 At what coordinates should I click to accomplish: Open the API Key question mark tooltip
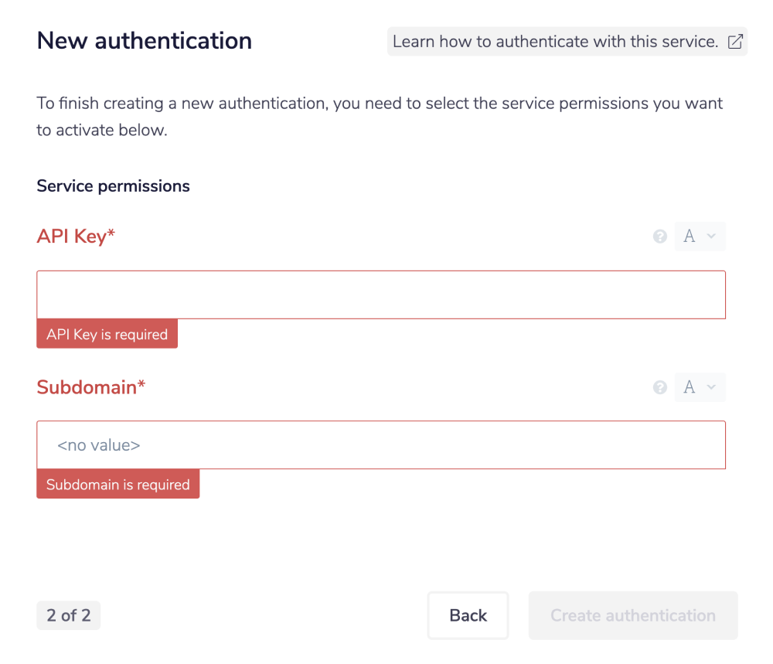pyautogui.click(x=659, y=236)
